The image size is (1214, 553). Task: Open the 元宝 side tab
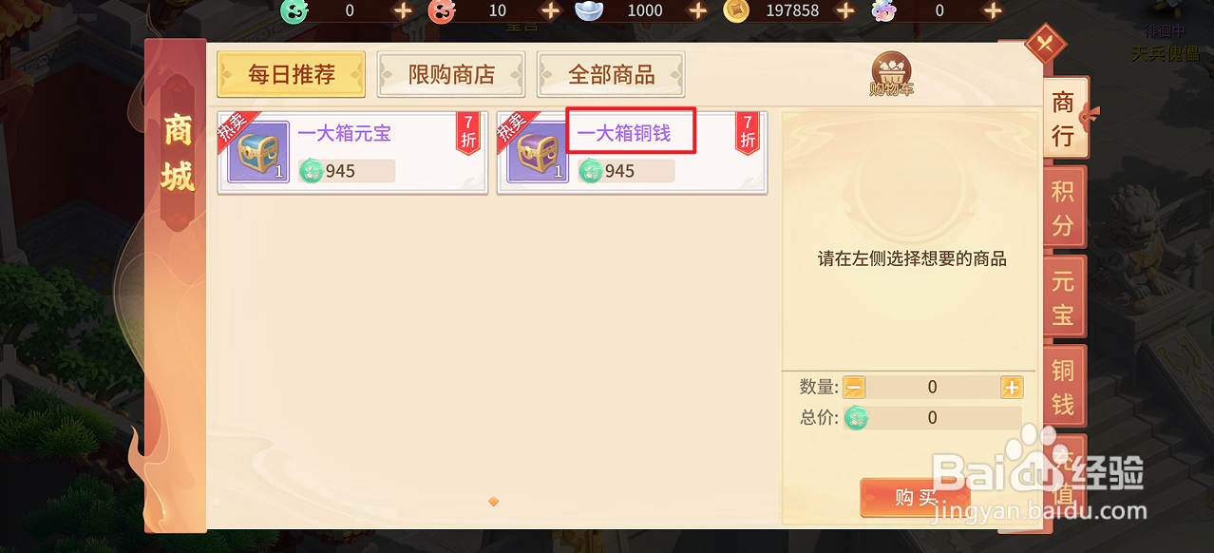pyautogui.click(x=1063, y=297)
